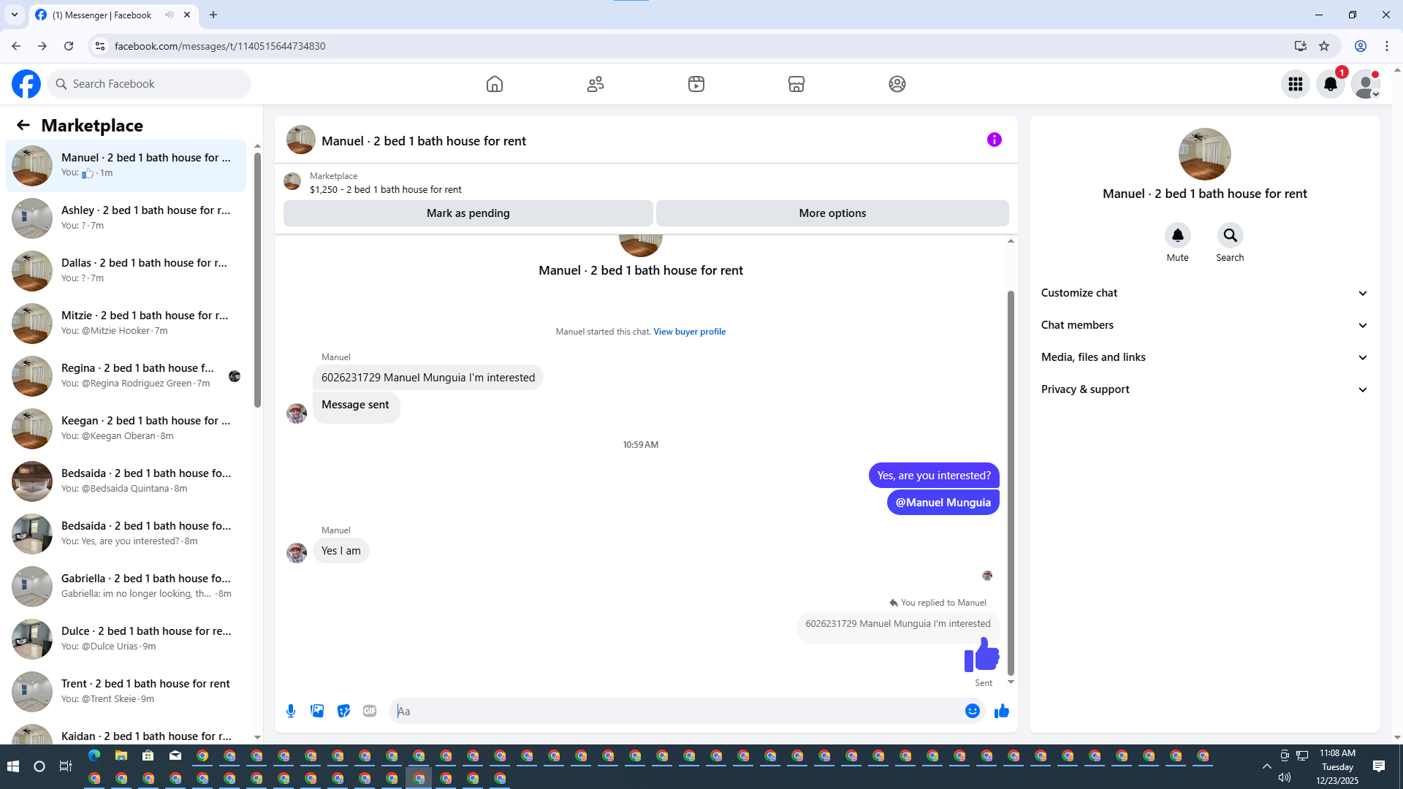Attach a photo using the image icon
The image size is (1403, 789).
[317, 711]
